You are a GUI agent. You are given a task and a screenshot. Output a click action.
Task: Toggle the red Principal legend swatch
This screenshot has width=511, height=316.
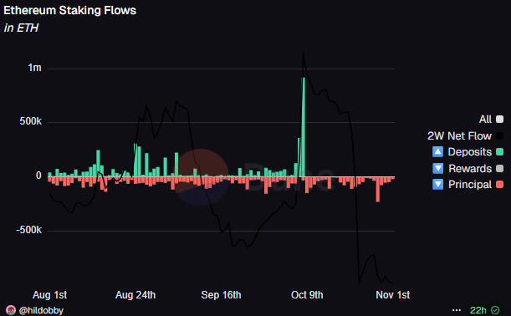click(x=499, y=185)
